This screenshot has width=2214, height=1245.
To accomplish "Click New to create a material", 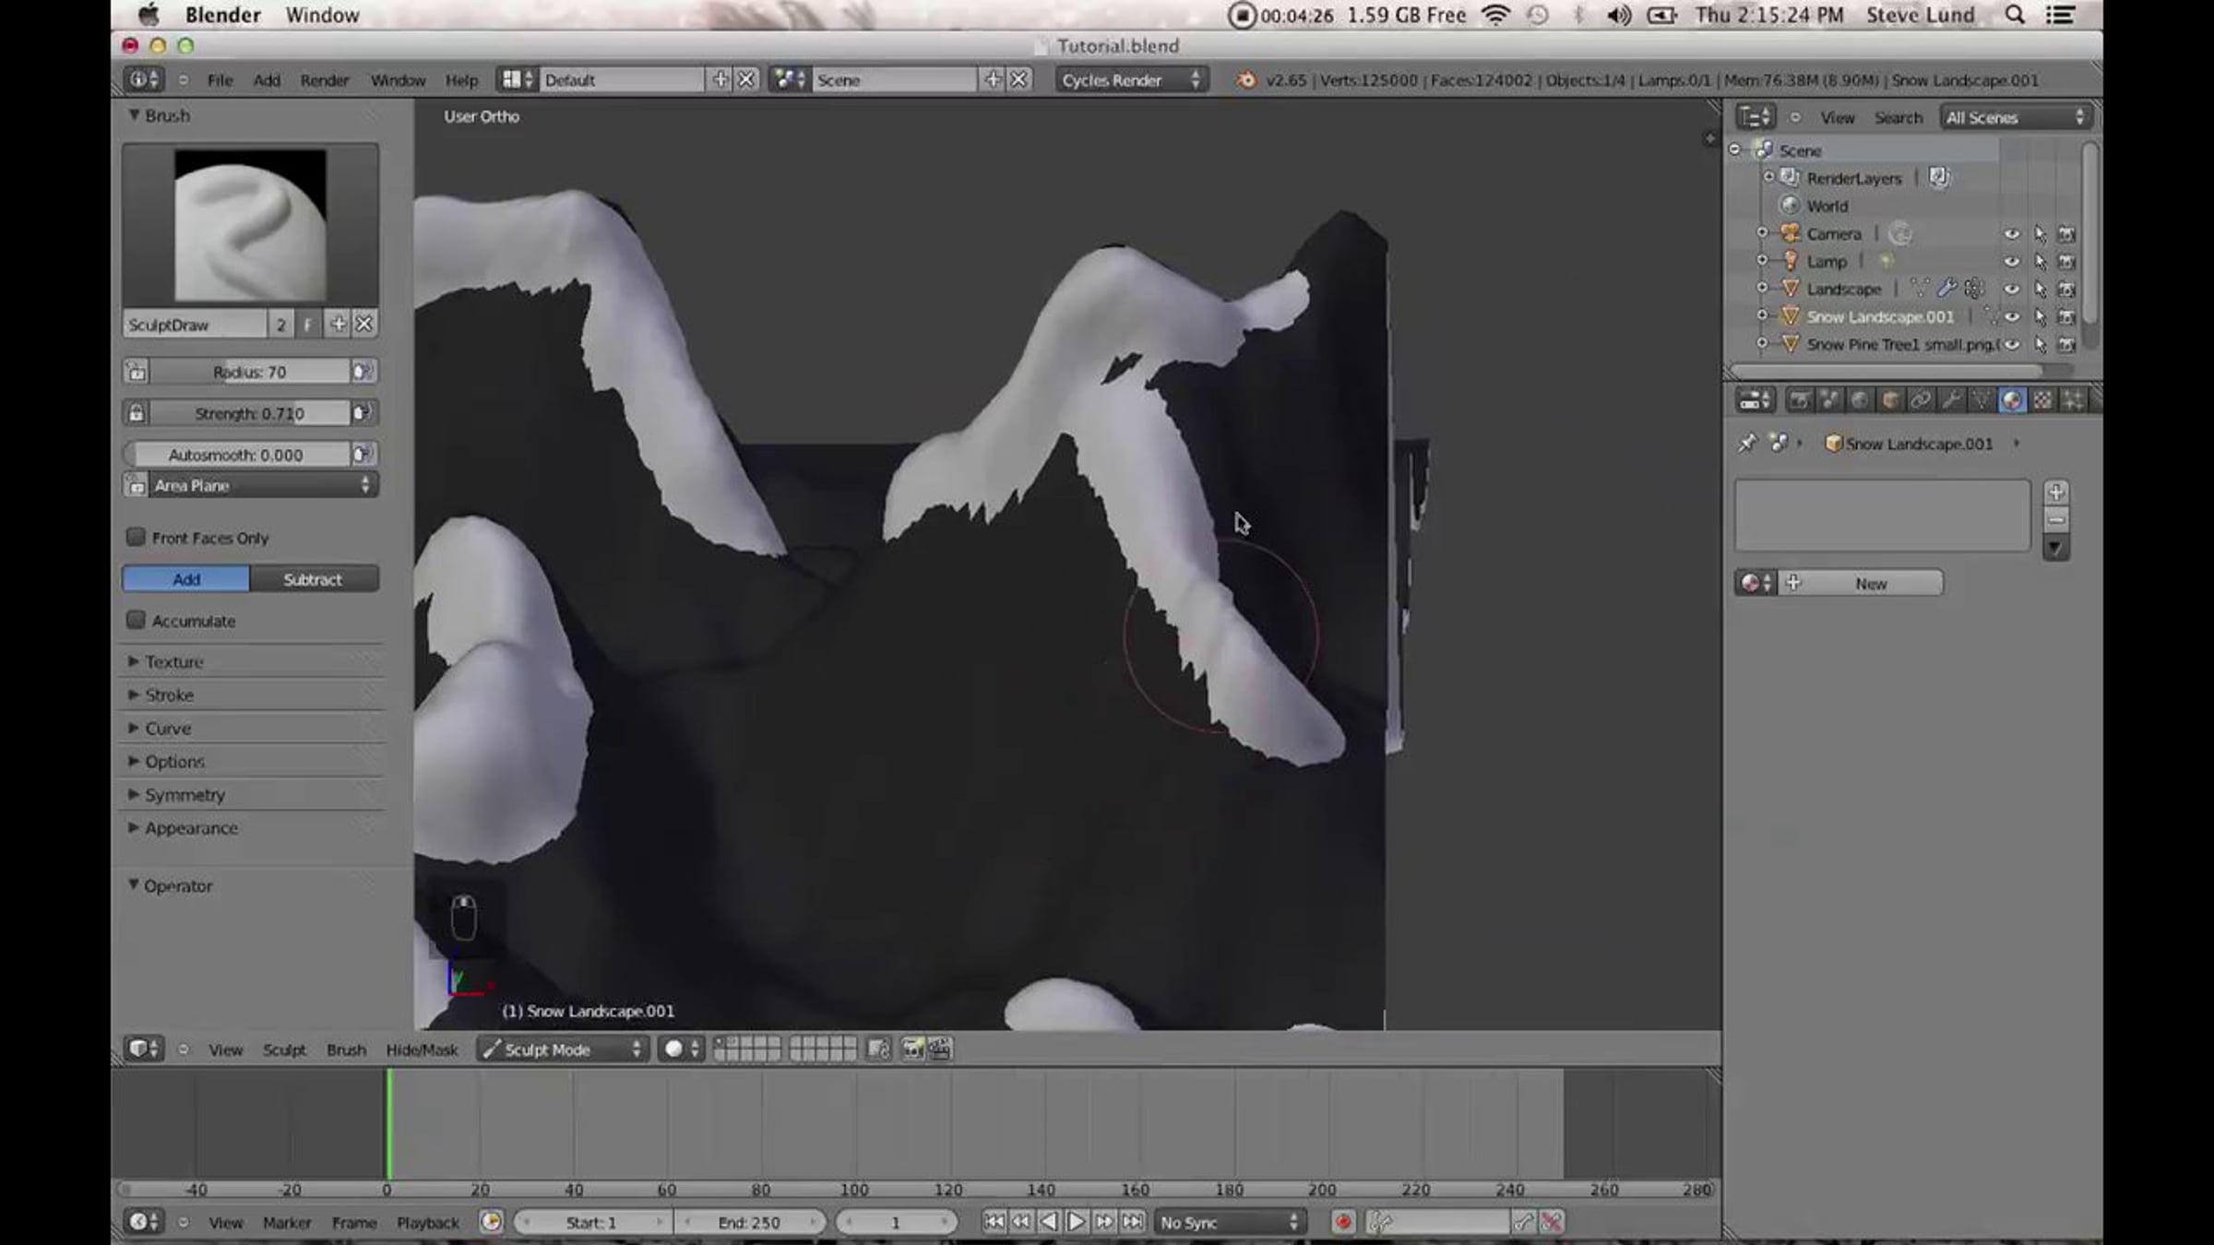I will 1870,583.
